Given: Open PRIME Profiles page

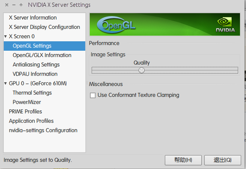Looking at the screenshot, I should pyautogui.click(x=26, y=112).
